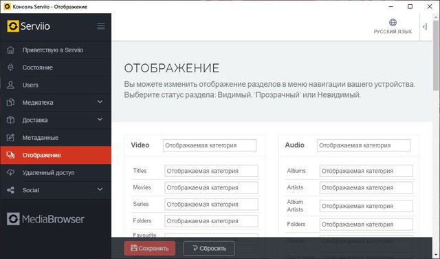This screenshot has width=440, height=259.
Task: Select the Отображение menu item
Action: [56, 155]
